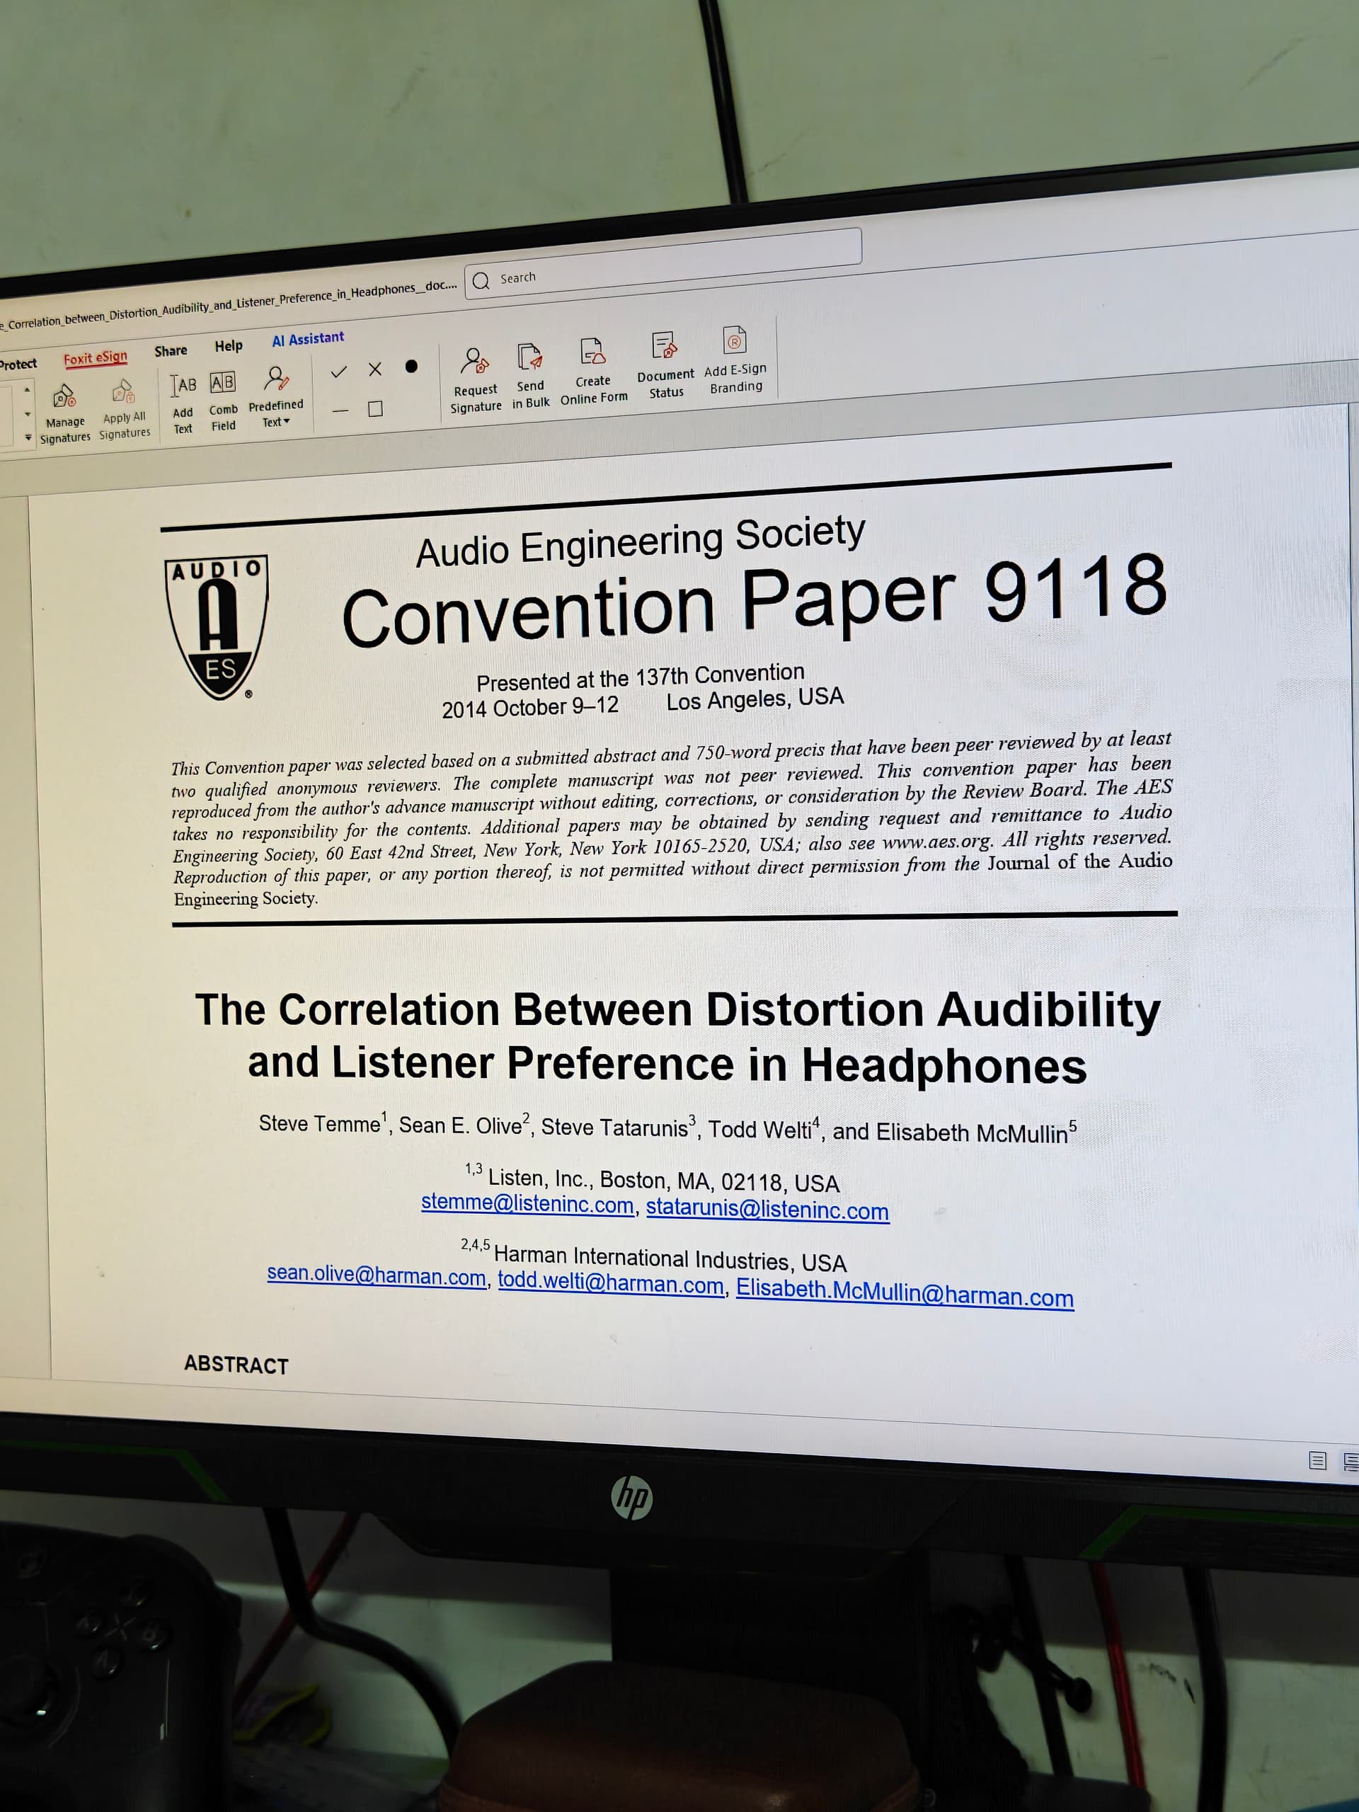Image resolution: width=1359 pixels, height=1812 pixels.
Task: Select the filled dot fill tool
Action: point(411,367)
